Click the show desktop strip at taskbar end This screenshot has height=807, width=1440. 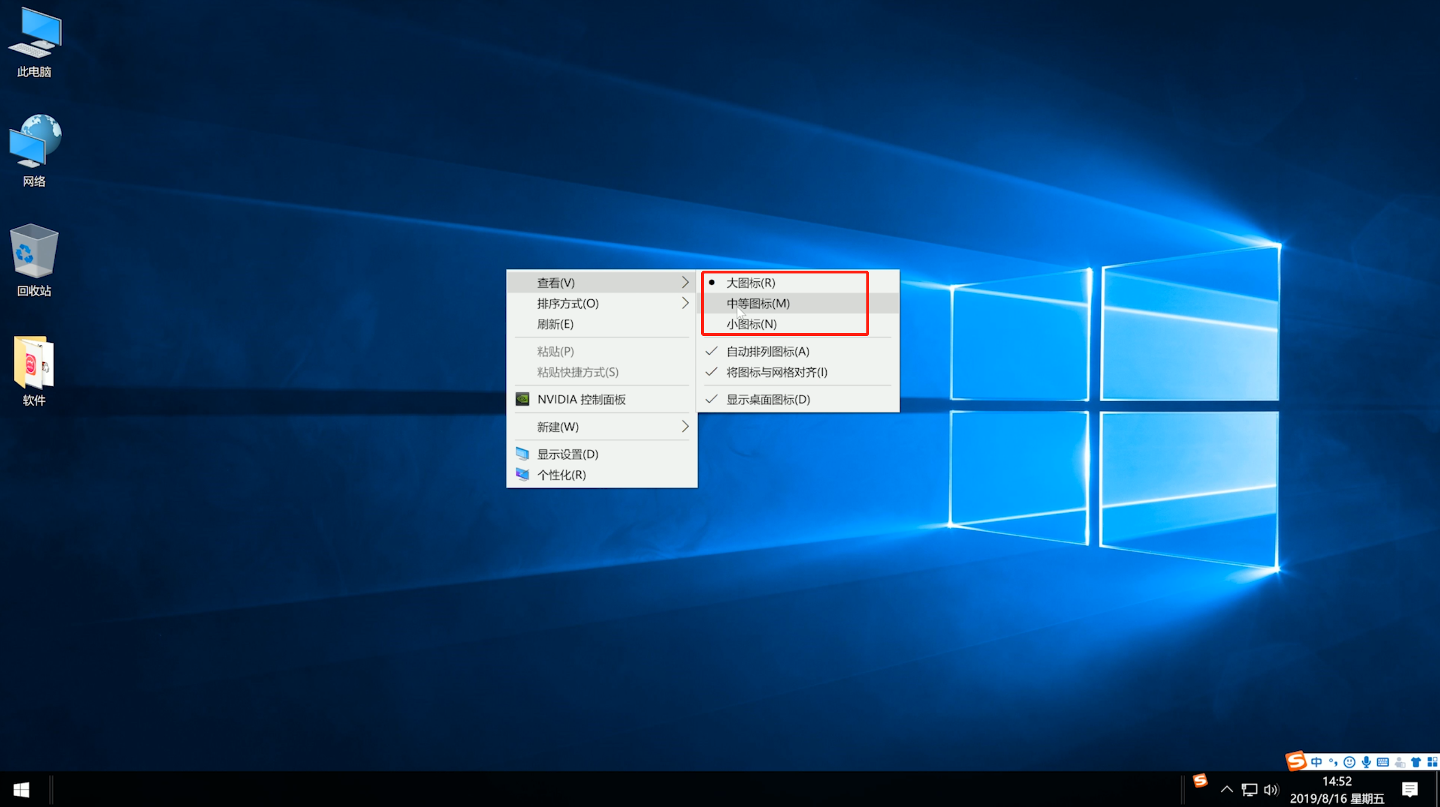pos(1437,790)
